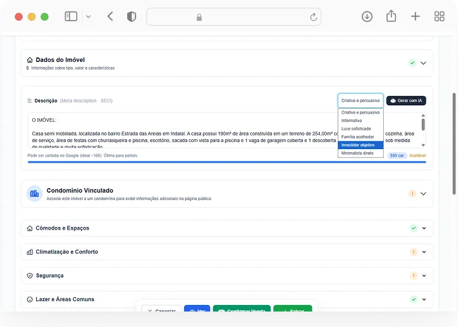The image size is (458, 327).
Task: Select Investidor objetivo from the list
Action: click(360, 145)
